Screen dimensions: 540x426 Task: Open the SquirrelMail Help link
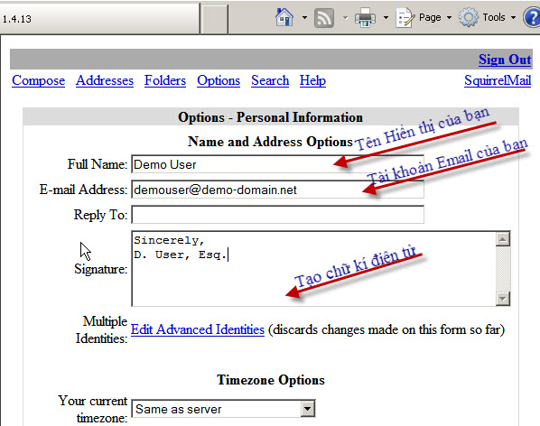[312, 80]
